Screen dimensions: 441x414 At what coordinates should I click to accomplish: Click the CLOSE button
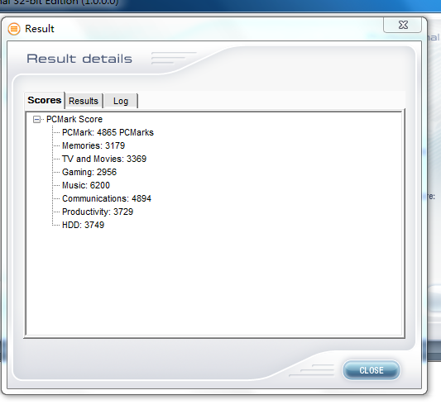(371, 370)
